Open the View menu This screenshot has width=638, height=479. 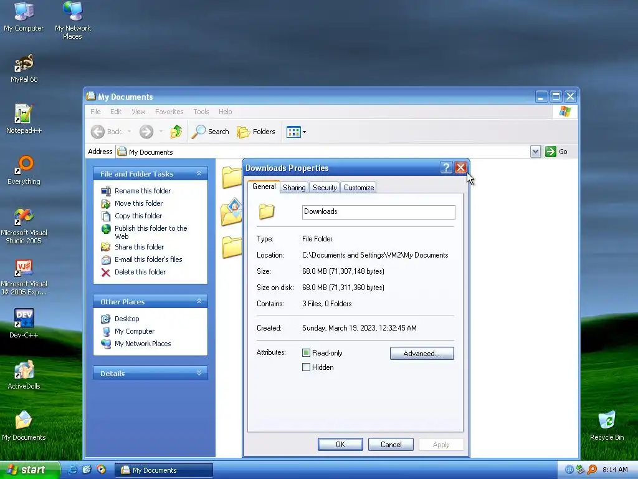[x=138, y=112]
